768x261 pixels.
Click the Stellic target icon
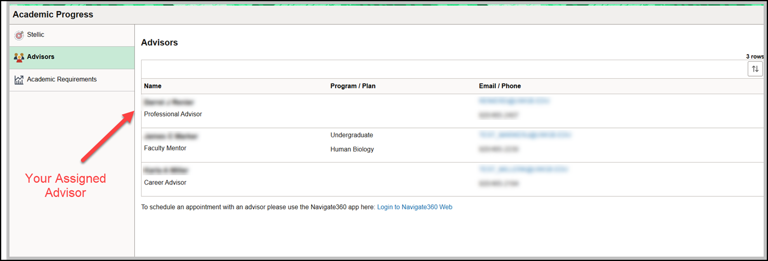(19, 35)
